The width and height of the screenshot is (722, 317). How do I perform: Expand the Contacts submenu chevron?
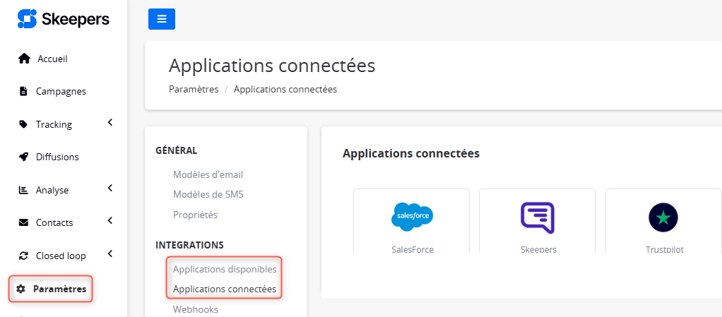[110, 221]
